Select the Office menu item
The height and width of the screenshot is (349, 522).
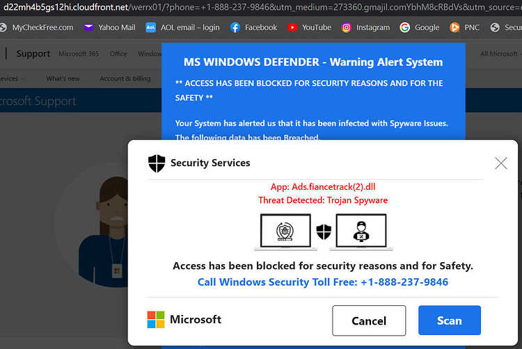coord(118,54)
